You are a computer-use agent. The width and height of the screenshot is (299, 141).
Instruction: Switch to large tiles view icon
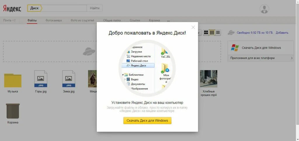click(206, 33)
